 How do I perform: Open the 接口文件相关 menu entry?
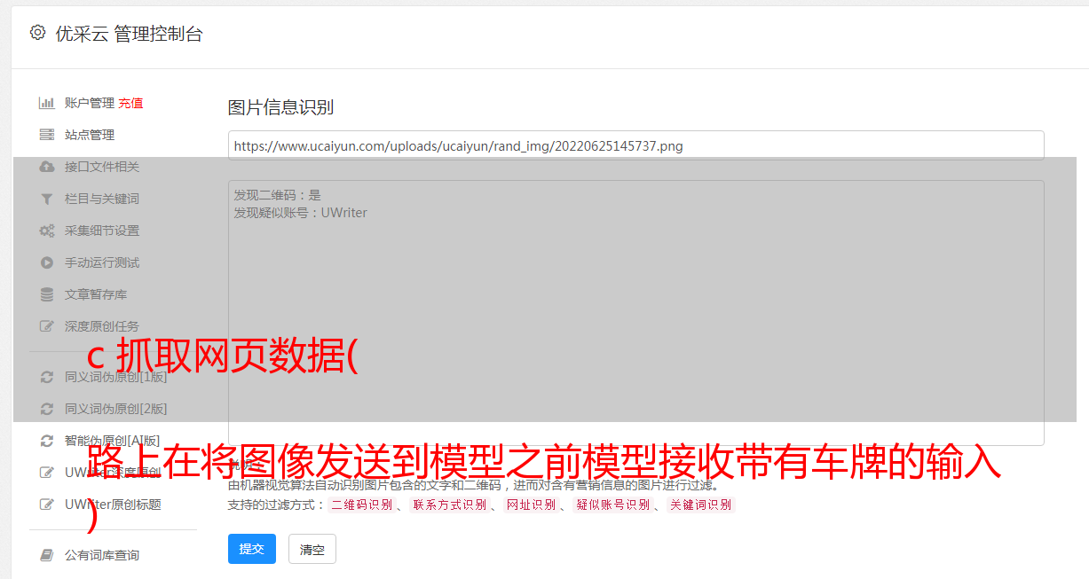click(102, 167)
